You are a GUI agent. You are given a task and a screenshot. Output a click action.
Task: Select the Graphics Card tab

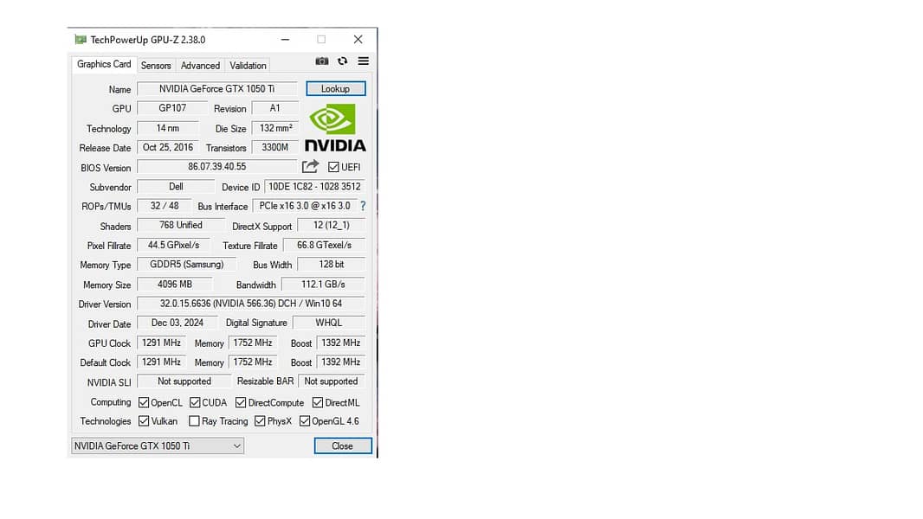tap(104, 64)
